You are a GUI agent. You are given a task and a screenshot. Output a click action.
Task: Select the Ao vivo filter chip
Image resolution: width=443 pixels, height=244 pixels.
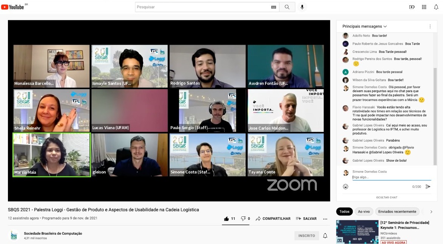pyautogui.click(x=364, y=212)
